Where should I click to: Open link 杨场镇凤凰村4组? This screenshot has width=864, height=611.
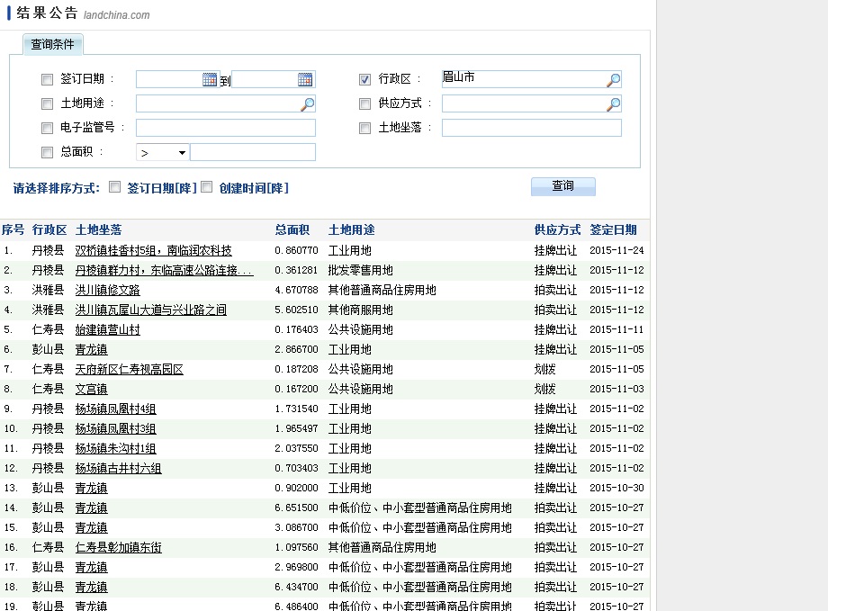pos(115,409)
